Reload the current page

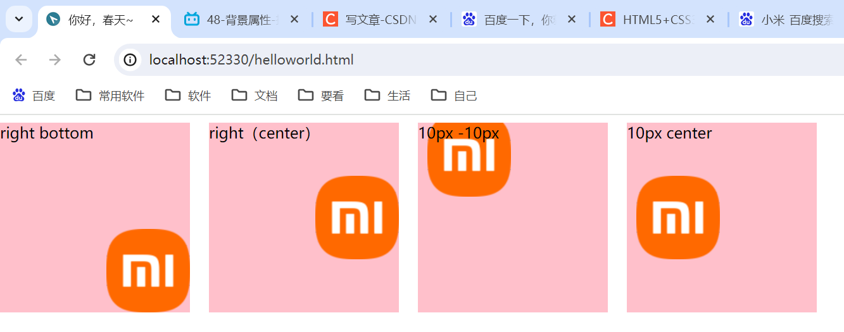[89, 60]
